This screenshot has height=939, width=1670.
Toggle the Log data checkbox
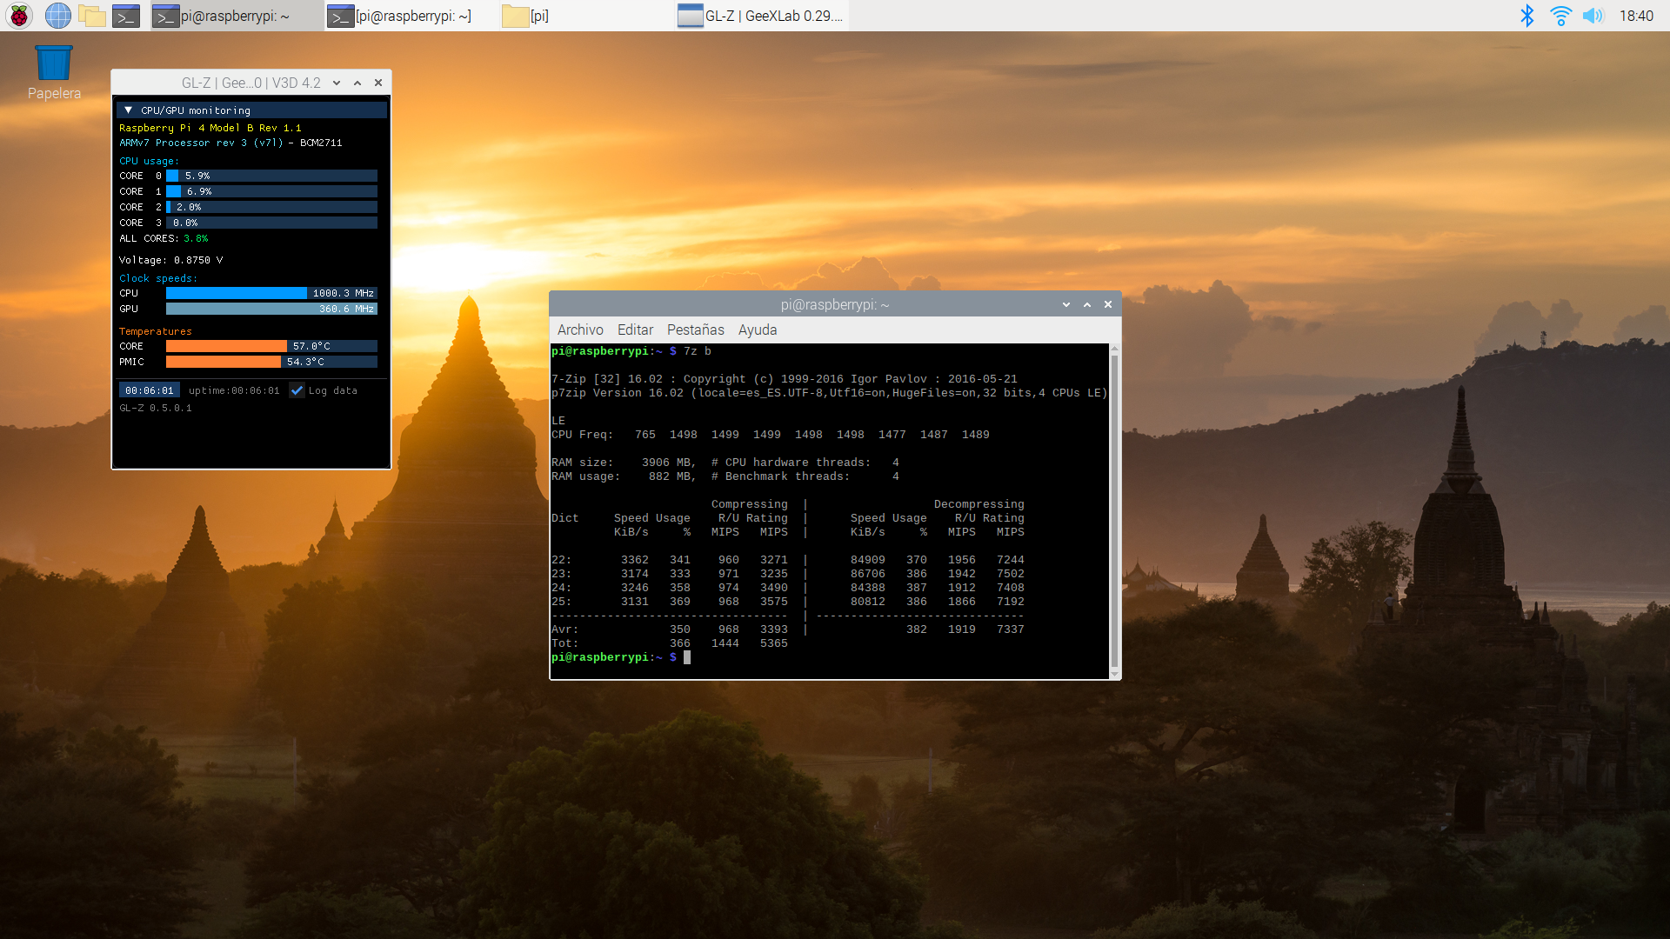point(297,390)
